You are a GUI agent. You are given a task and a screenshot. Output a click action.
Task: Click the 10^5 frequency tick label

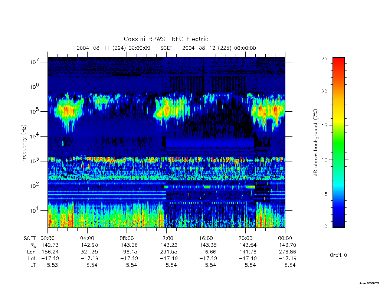click(35, 111)
